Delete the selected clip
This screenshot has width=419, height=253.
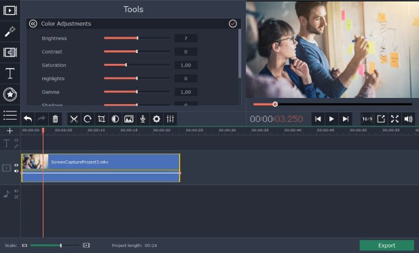coord(55,119)
